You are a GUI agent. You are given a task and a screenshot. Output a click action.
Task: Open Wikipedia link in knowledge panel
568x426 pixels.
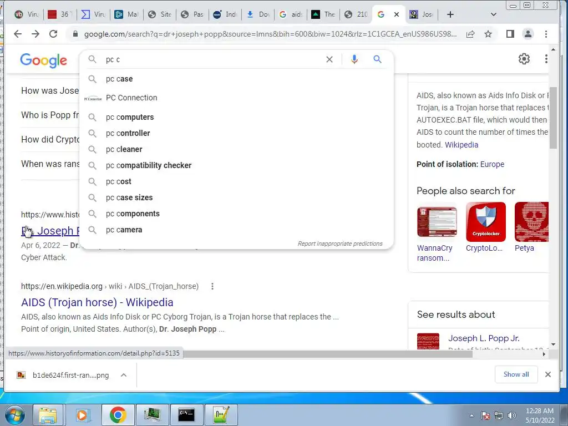point(461,145)
